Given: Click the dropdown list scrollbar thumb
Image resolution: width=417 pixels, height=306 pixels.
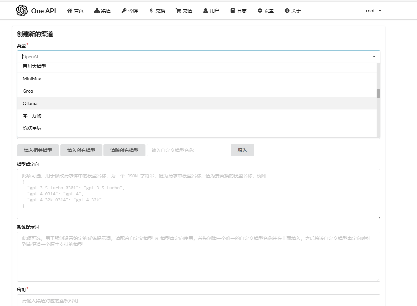Looking at the screenshot, I should [x=378, y=93].
